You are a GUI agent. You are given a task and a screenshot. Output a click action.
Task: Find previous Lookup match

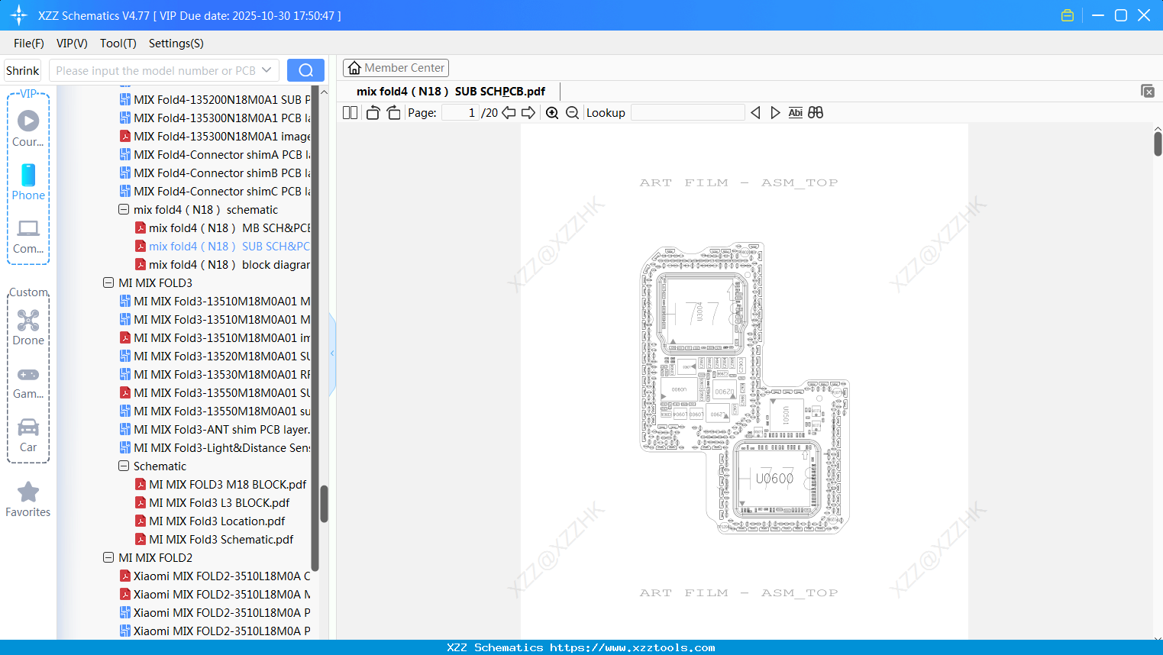[755, 113]
